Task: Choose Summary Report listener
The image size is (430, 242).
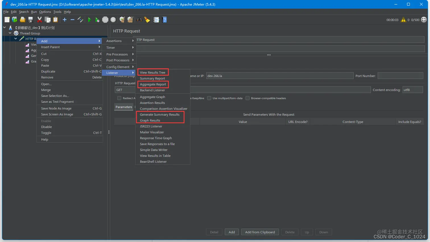Action: (152, 78)
